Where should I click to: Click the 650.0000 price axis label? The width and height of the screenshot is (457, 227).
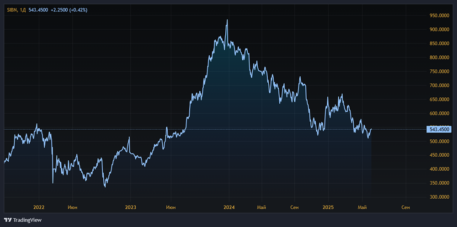(x=440, y=100)
